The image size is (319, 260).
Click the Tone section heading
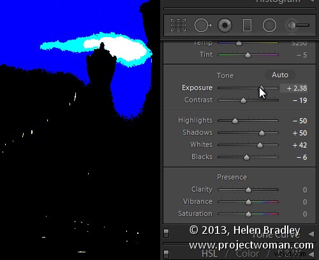(225, 75)
